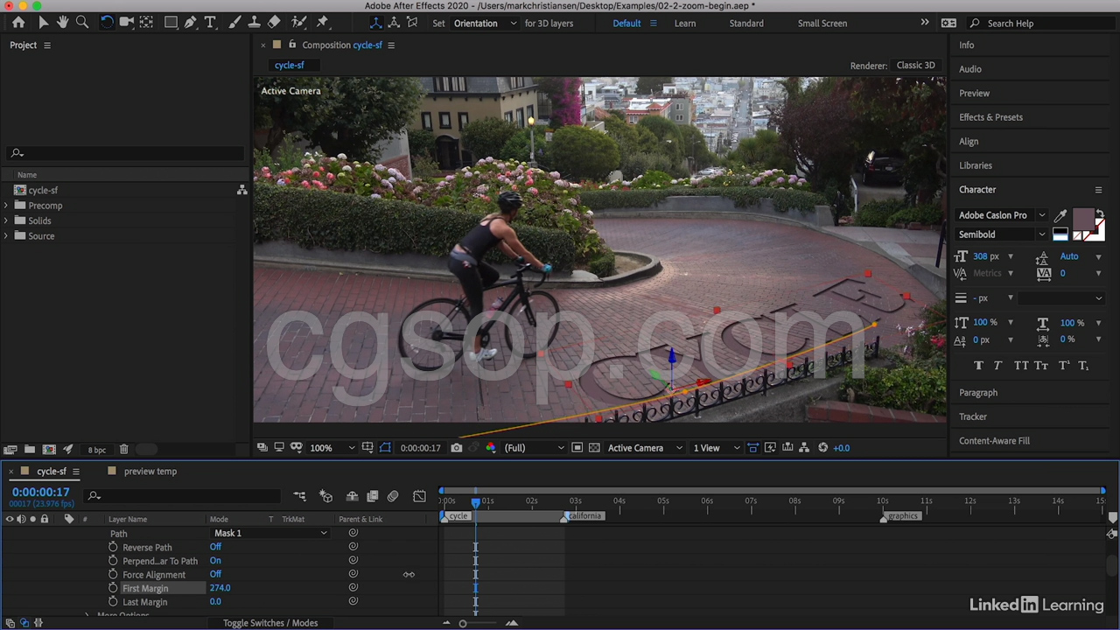
Task: Toggle First Margin stopwatch
Action: pos(113,588)
